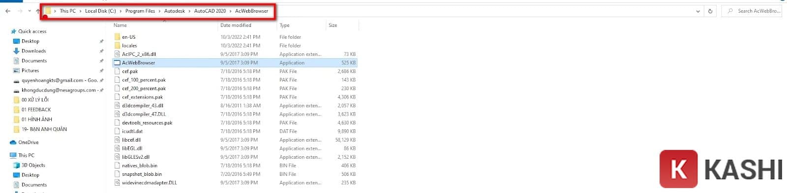Select the AcWebBrowser application icon

click(x=117, y=63)
